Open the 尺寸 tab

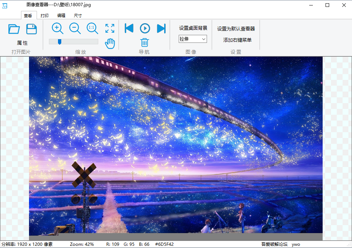(78, 16)
